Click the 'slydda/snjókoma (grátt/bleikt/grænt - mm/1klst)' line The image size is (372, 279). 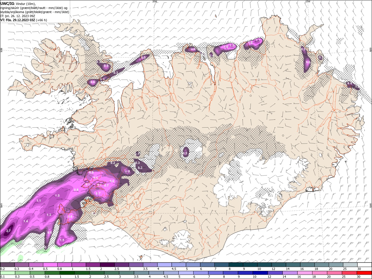point(35,12)
